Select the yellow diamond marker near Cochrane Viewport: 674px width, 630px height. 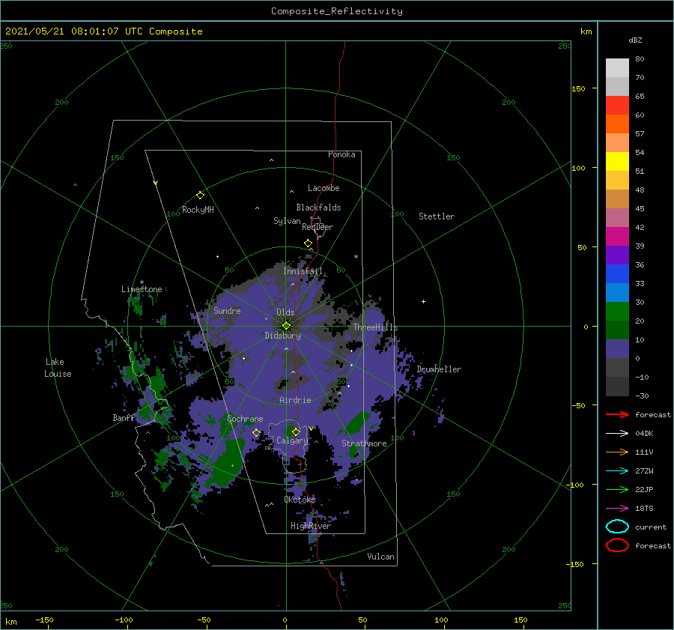coord(257,432)
